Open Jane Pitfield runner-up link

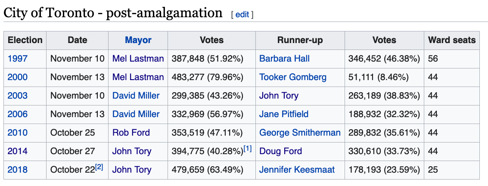click(x=284, y=114)
